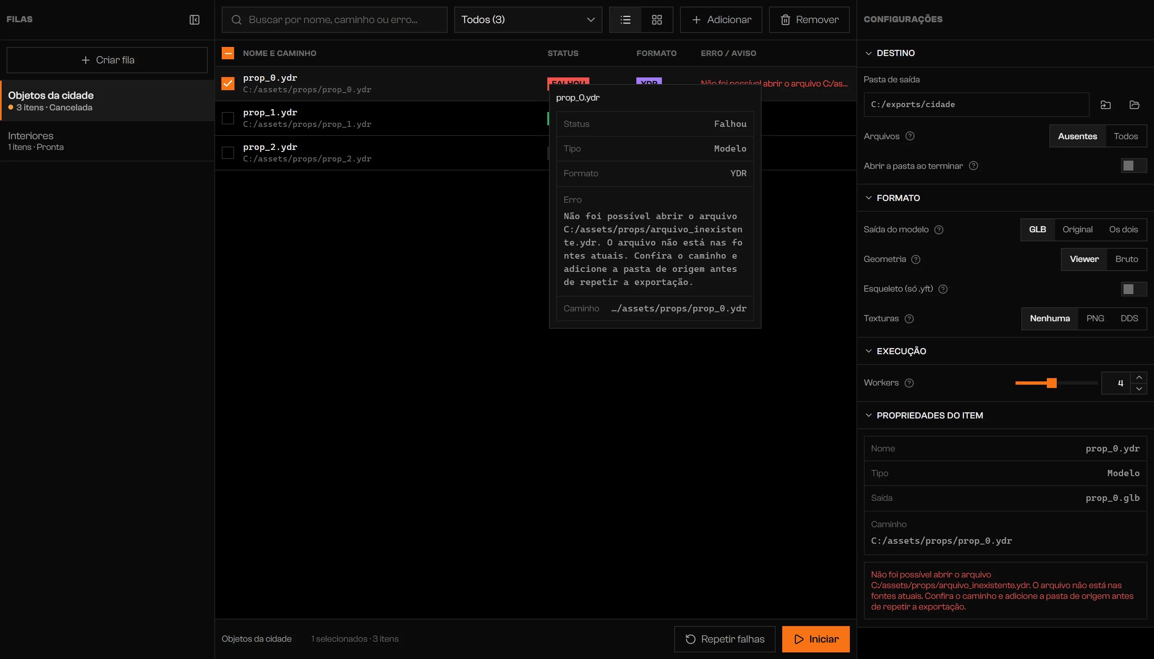
Task: Switch to list view
Action: tap(626, 19)
